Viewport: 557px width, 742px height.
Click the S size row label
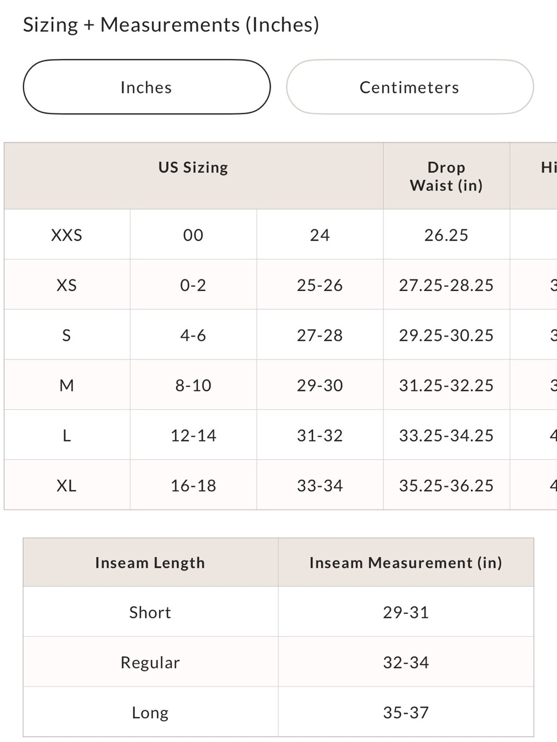tap(67, 335)
